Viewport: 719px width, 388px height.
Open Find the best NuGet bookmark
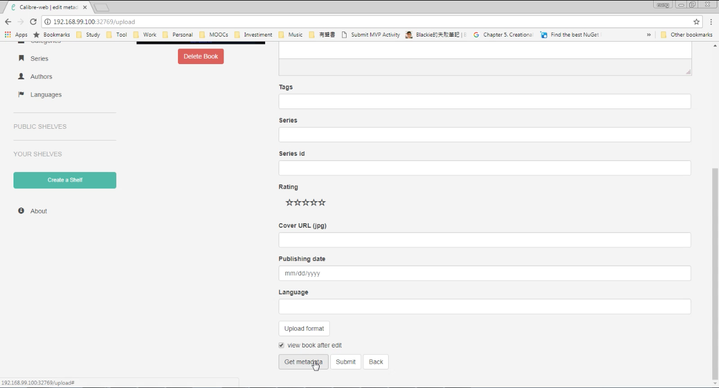click(570, 34)
